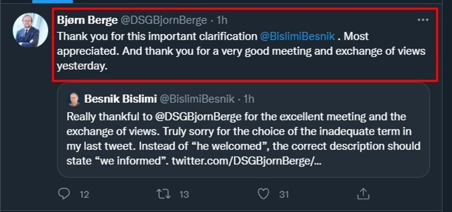The width and height of the screenshot is (452, 212).
Task: Click the "Thank you for this important clarification" text
Action: pos(157,36)
